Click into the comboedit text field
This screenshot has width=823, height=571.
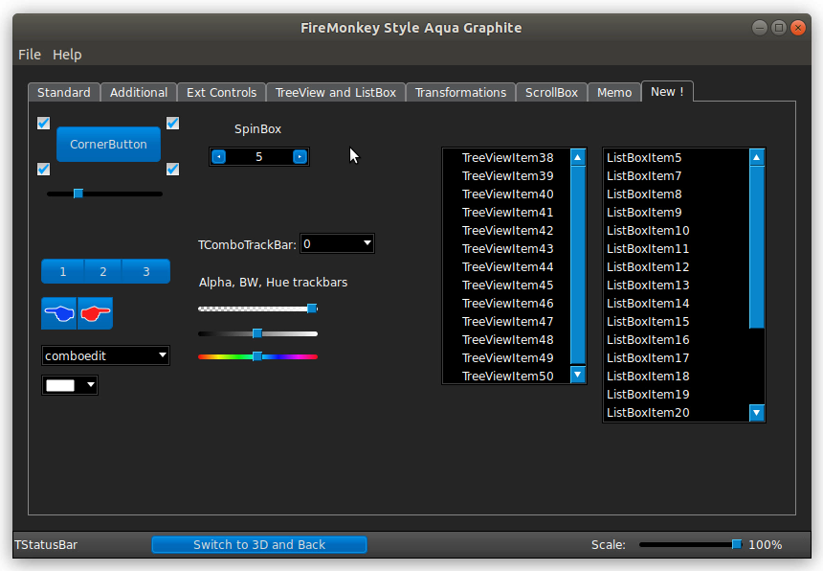coord(100,355)
